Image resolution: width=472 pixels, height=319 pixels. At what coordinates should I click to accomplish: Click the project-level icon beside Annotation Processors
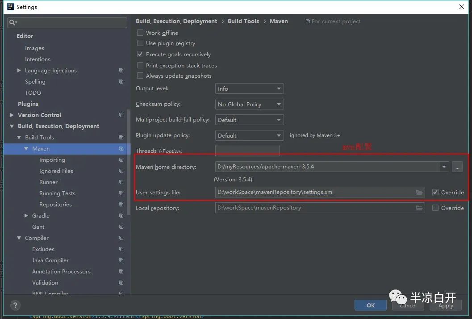pyautogui.click(x=121, y=271)
